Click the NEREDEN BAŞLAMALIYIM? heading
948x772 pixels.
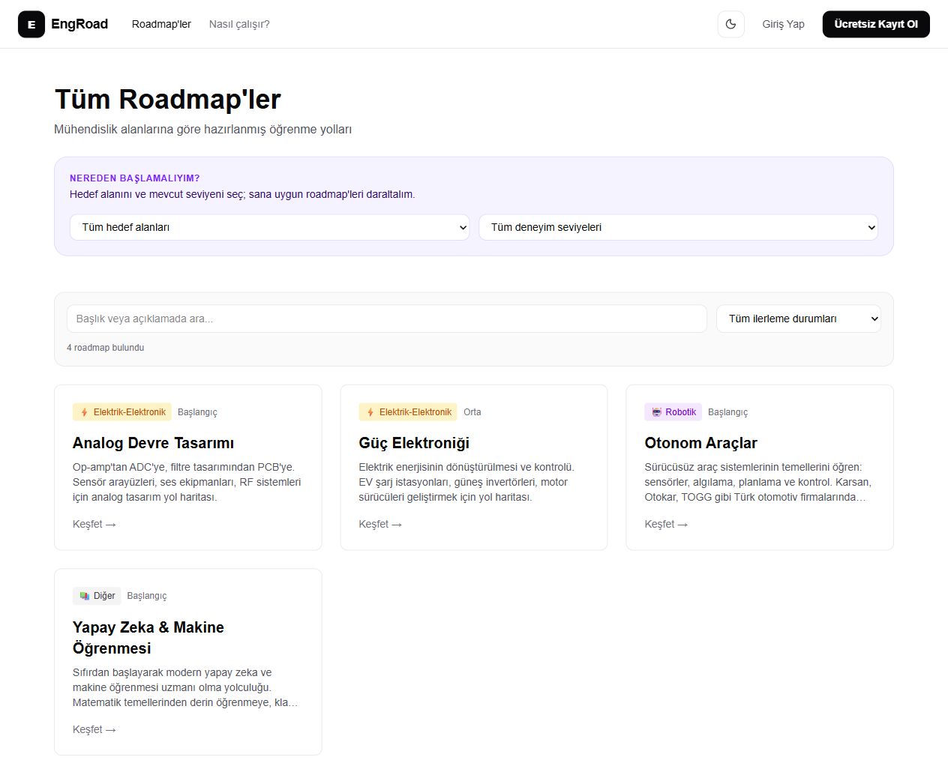coord(135,178)
